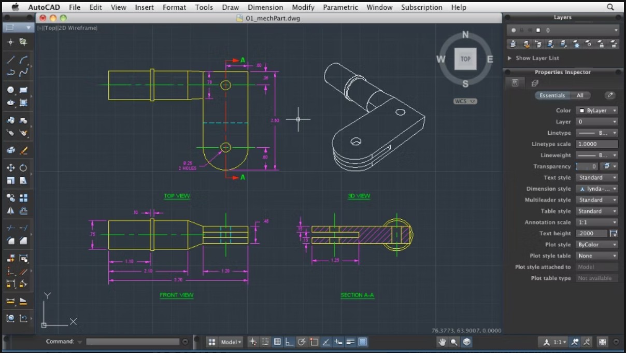Screen dimensions: 626x353
Task: Switch to the All properties button
Action: [x=580, y=95]
